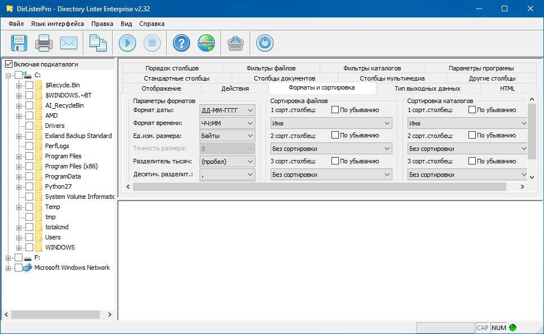Open Help with question mark icon
This screenshot has height=334, width=544.
182,43
